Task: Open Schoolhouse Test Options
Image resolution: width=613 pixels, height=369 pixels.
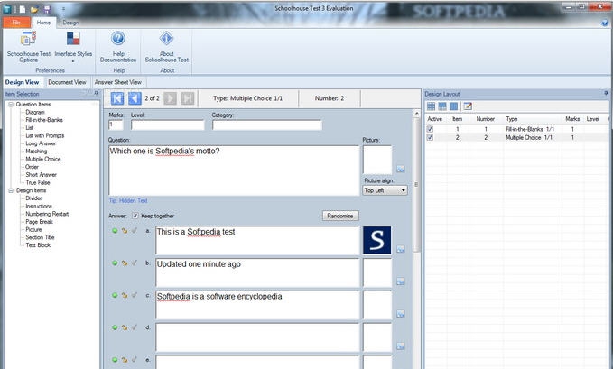Action: click(29, 47)
